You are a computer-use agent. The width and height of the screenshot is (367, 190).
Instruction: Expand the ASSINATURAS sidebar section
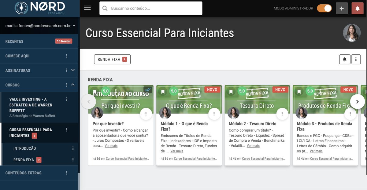[73, 70]
